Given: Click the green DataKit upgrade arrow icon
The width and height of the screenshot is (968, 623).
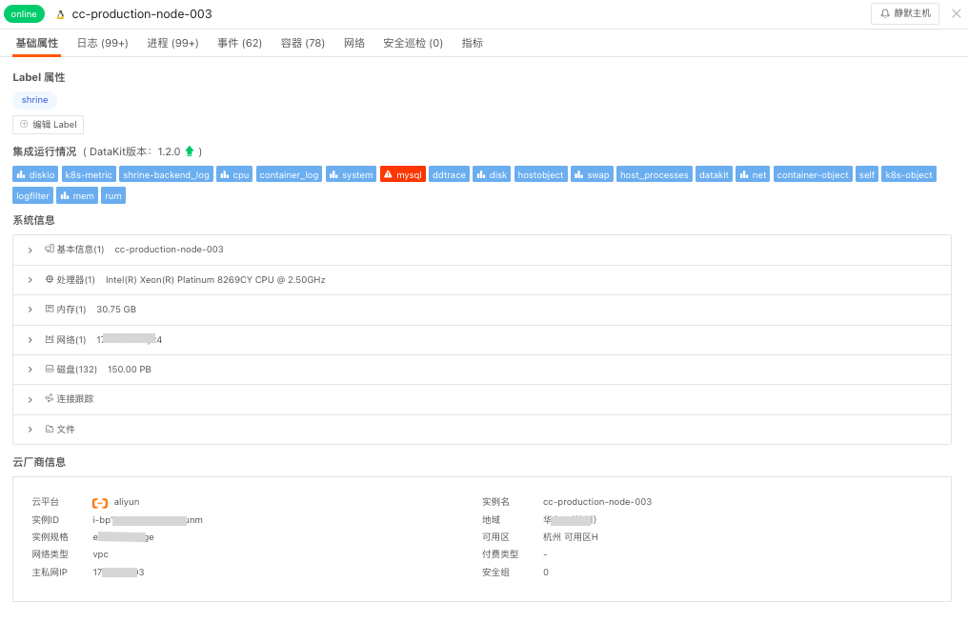Looking at the screenshot, I should 190,151.
